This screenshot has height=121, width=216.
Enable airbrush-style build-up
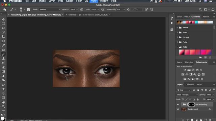pyautogui.click(x=103, y=10)
